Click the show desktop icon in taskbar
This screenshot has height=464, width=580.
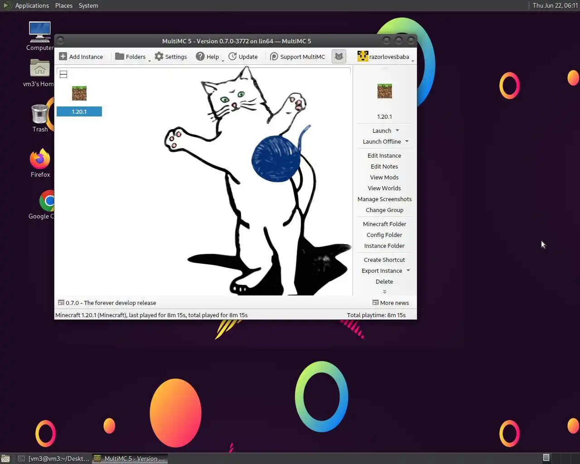click(5, 459)
